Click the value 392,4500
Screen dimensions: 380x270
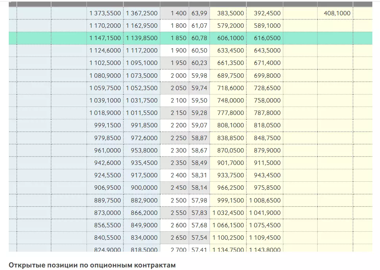coord(267,13)
